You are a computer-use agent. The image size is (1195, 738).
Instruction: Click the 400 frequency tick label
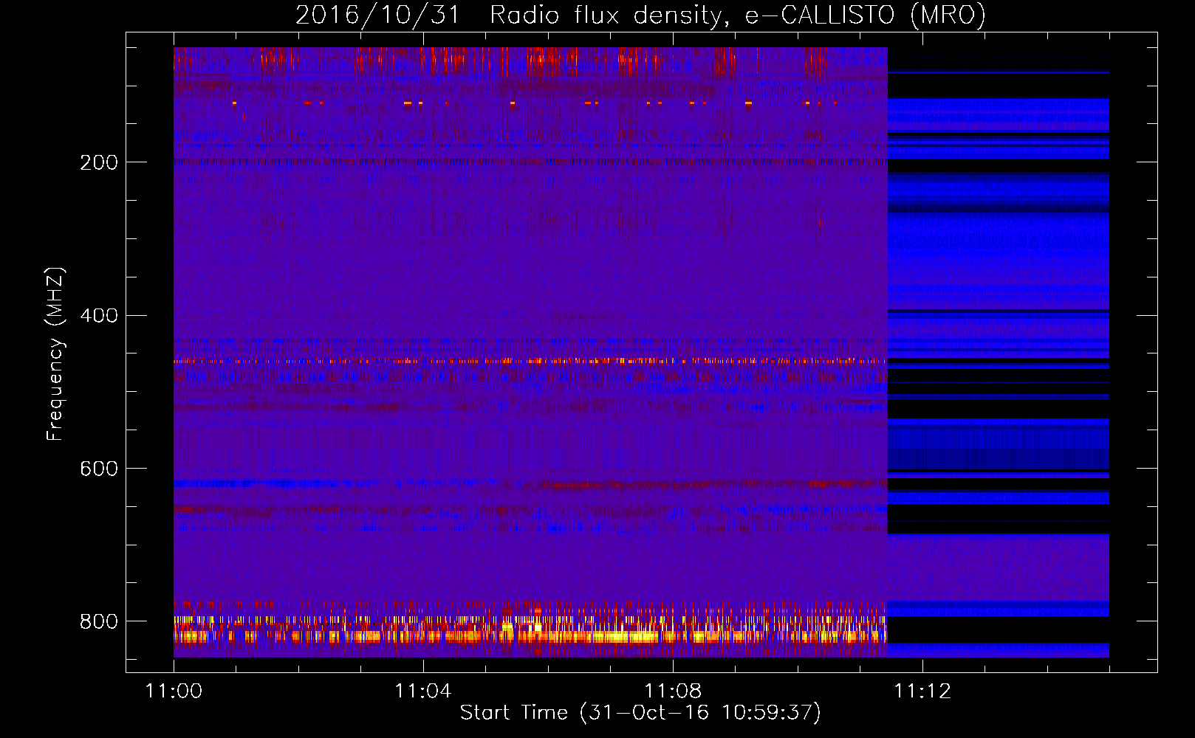99,316
